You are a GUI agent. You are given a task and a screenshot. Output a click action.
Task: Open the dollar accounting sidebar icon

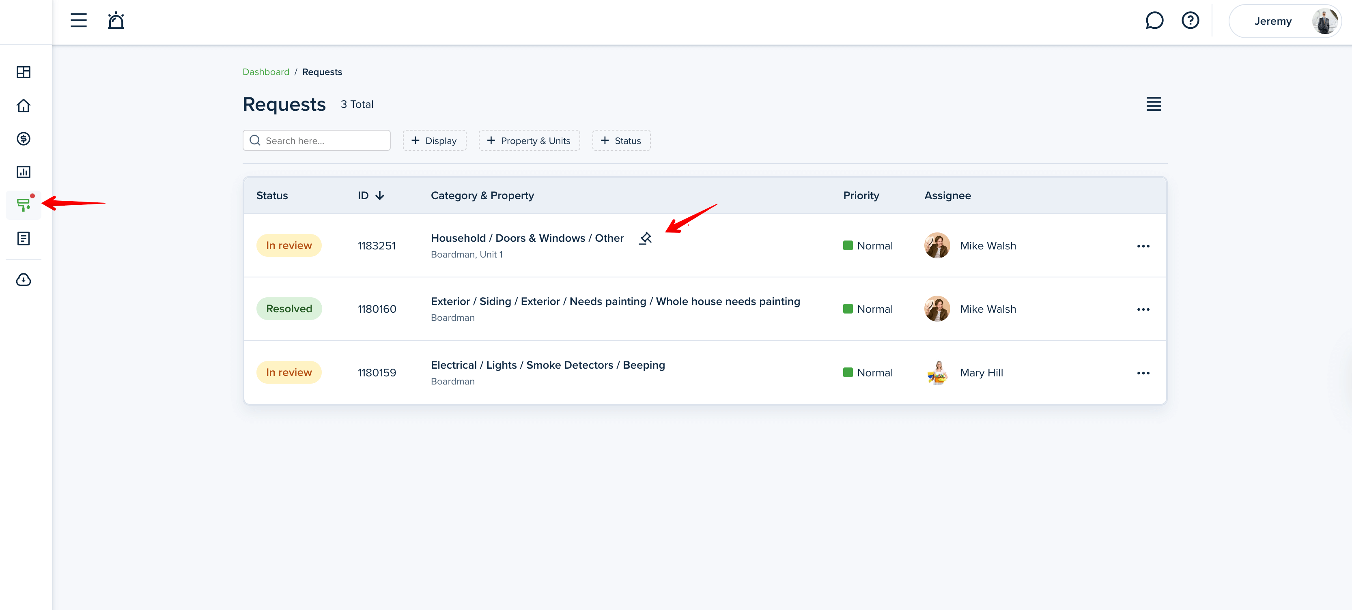24,138
